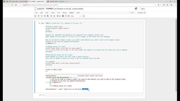
Task: Move the selected cell down
Action: pos(54,16)
